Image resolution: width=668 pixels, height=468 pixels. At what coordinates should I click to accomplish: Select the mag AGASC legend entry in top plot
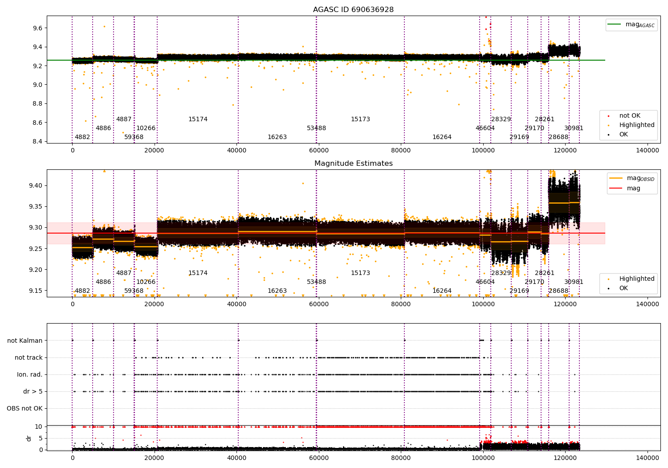pyautogui.click(x=631, y=25)
